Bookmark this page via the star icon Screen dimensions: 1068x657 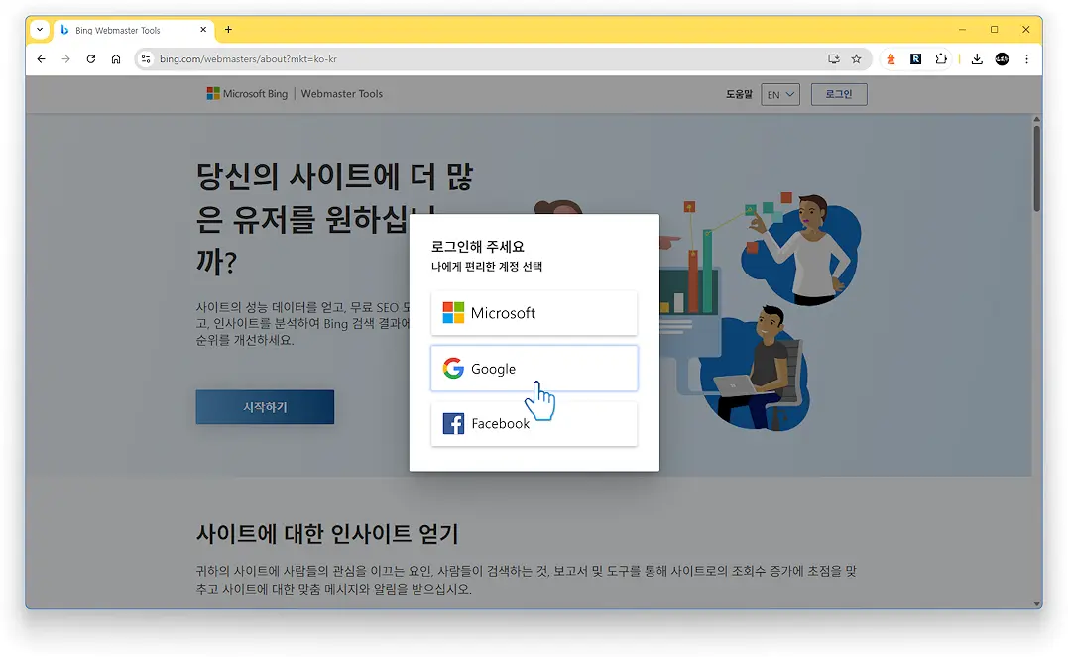pos(856,59)
